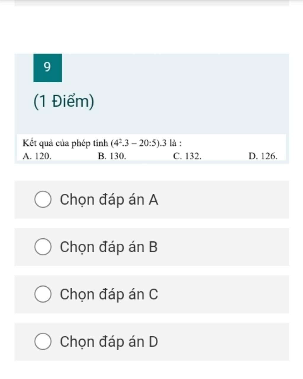Click the "Chọn đáp án D" label text
The height and width of the screenshot is (379, 303).
tap(109, 342)
